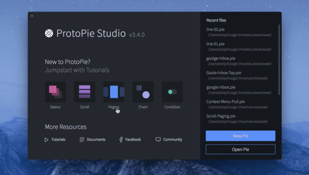Open recent file goolge-inbox.pie
309x175 pixels.
click(x=239, y=61)
